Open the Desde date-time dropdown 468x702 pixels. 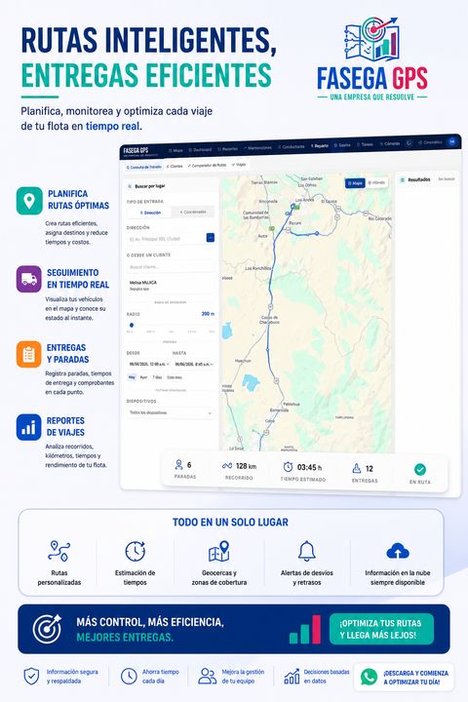(x=149, y=364)
